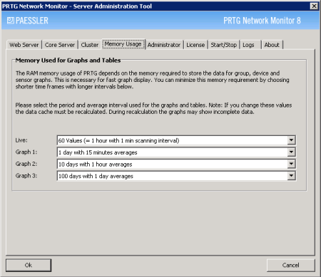Click the 'Live:' label
Viewport: 321px width, 277px height.
[x=21, y=140]
